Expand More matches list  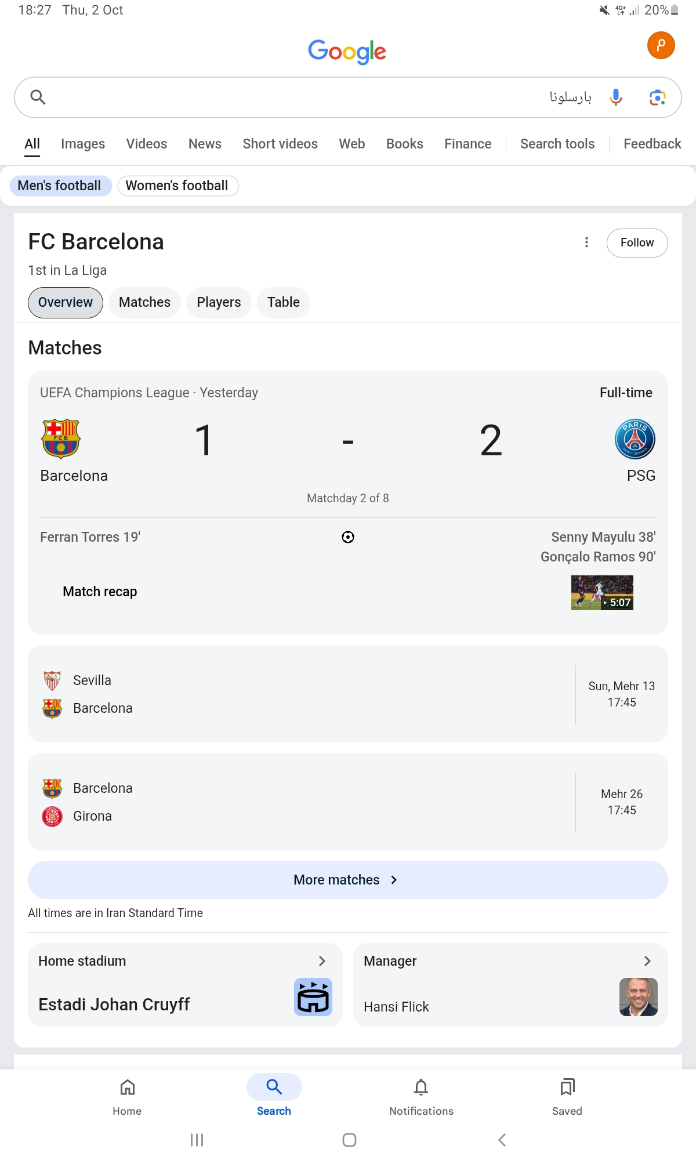pos(347,880)
